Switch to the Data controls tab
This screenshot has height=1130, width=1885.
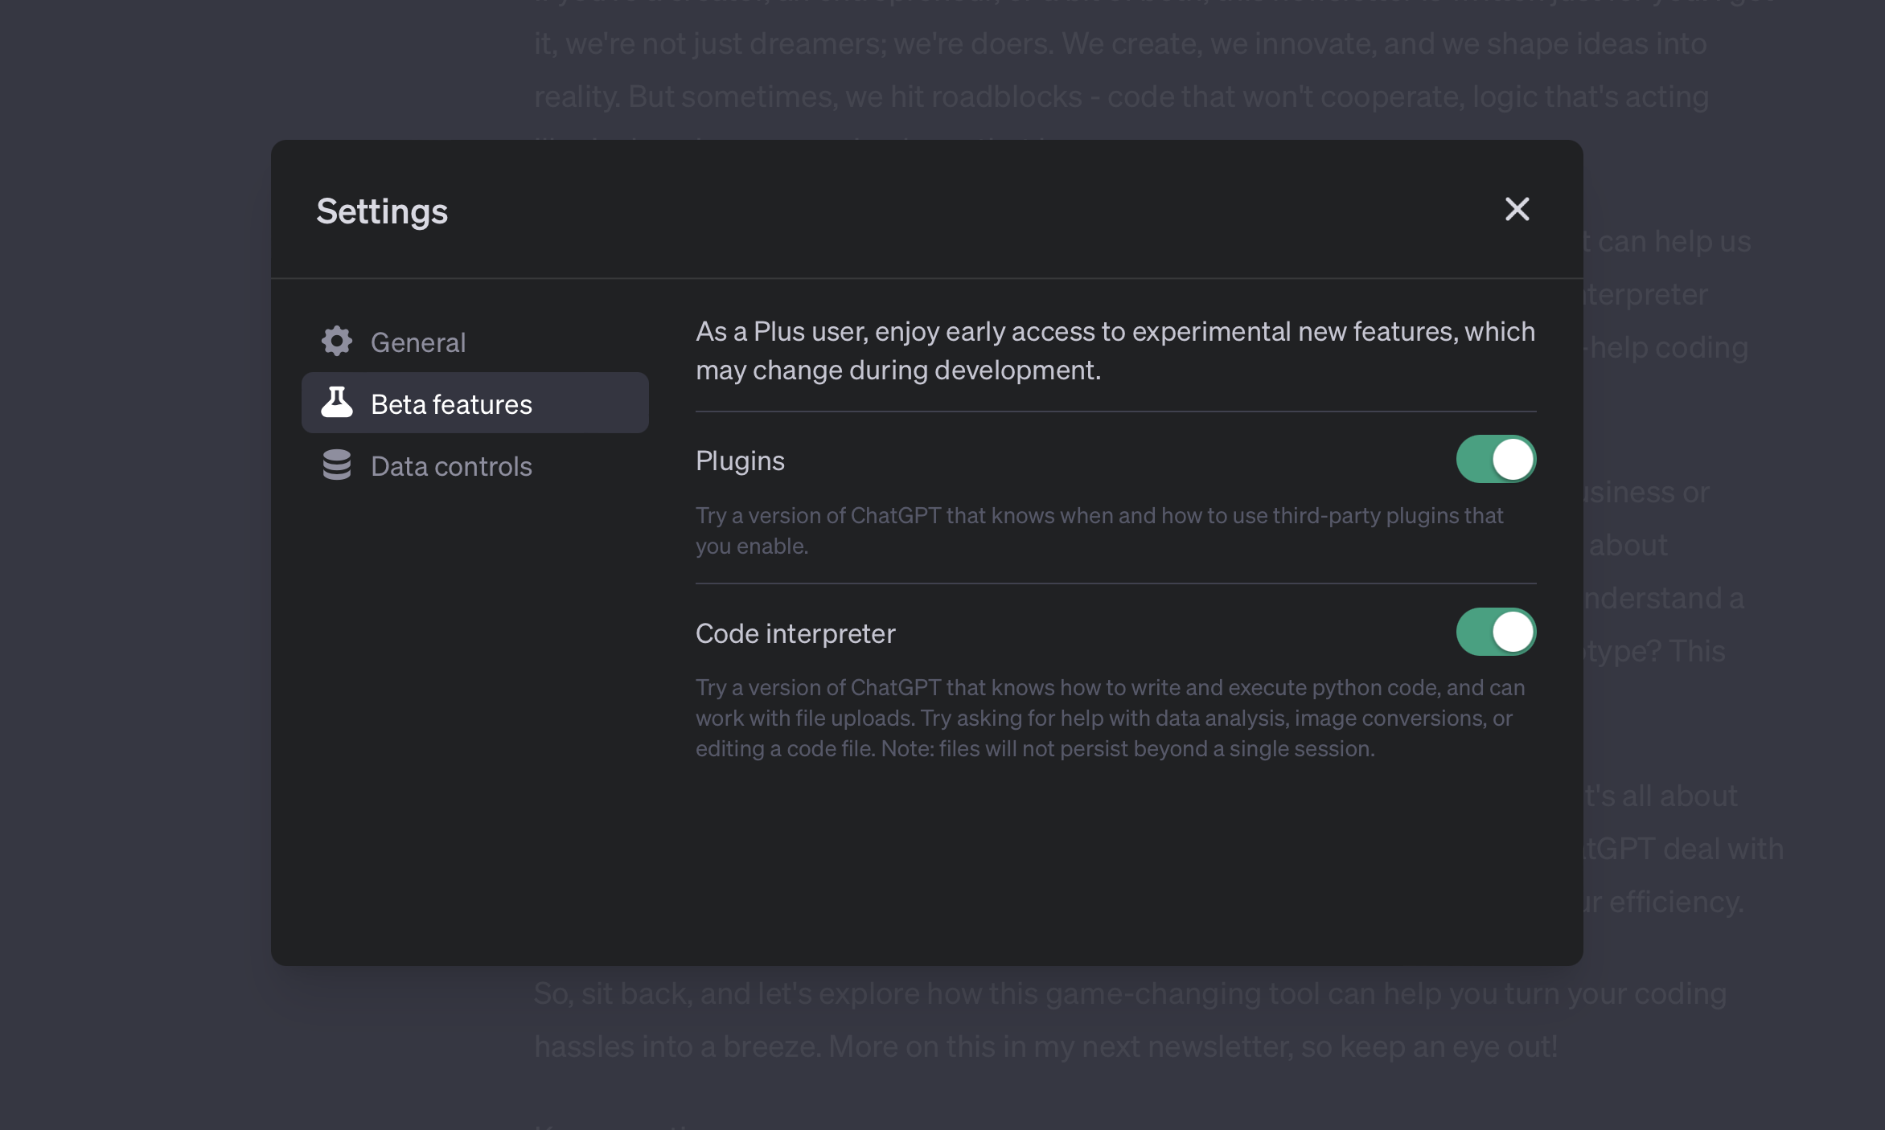(x=451, y=466)
